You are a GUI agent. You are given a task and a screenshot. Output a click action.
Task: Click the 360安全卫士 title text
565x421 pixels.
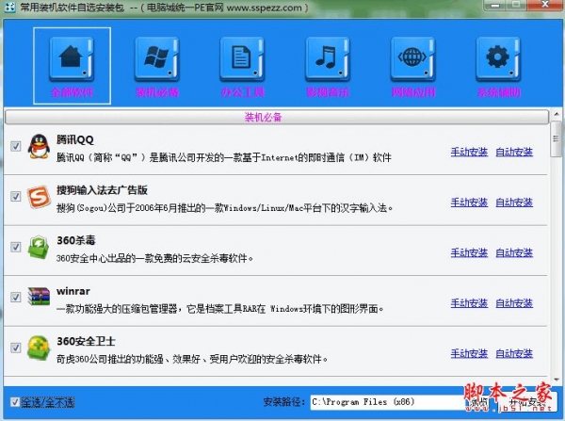click(86, 341)
